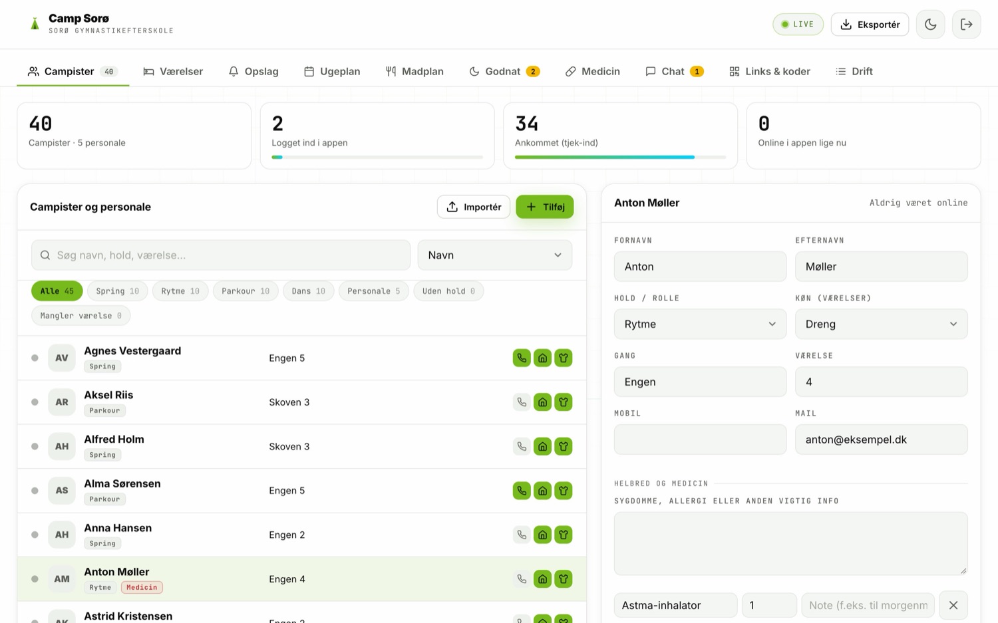The height and width of the screenshot is (623, 998).
Task: Filter list by Parkour 10 chip
Action: 246,291
